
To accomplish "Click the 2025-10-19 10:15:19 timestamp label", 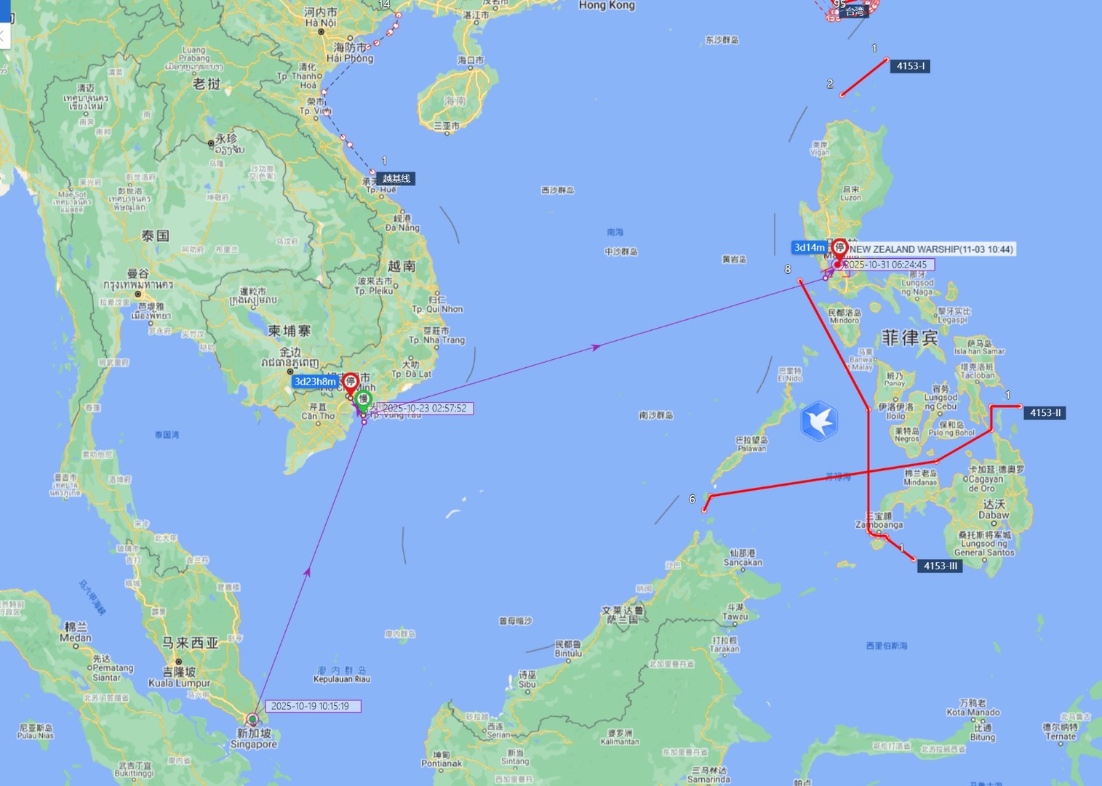I will [x=314, y=706].
